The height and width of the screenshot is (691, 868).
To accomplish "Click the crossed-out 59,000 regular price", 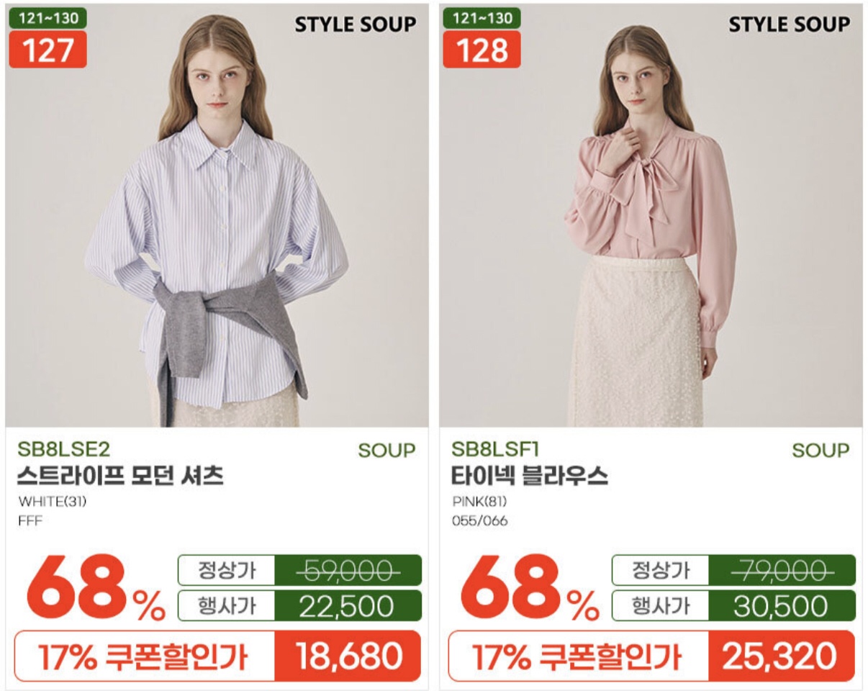I will tap(348, 571).
